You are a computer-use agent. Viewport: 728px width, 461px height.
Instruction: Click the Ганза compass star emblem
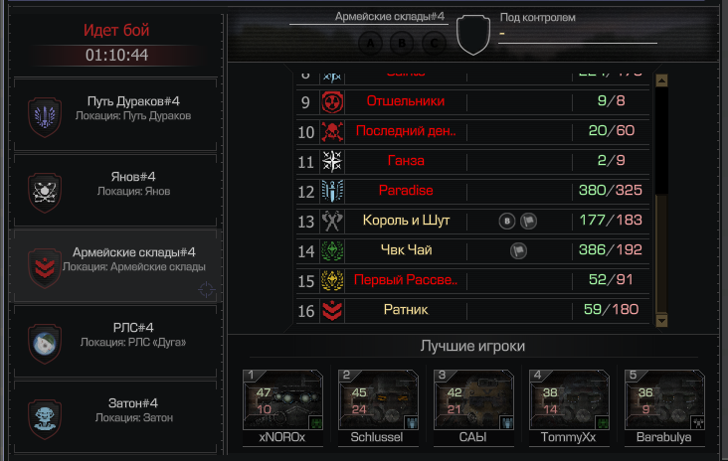[x=332, y=162]
